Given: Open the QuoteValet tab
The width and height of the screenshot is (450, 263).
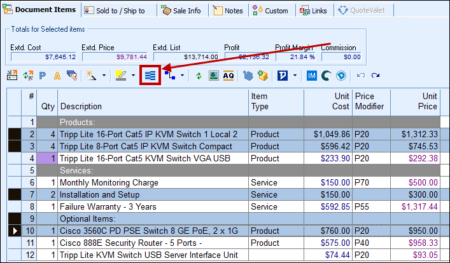Looking at the screenshot, I should (x=363, y=10).
